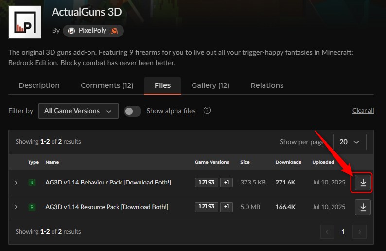Download the AG3D Resource Pack file
This screenshot has width=386, height=251.
[363, 207]
